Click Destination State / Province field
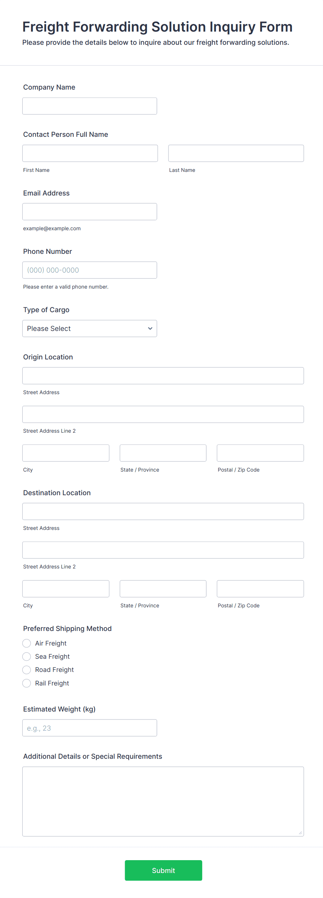This screenshot has height=898, width=323. pyautogui.click(x=163, y=589)
